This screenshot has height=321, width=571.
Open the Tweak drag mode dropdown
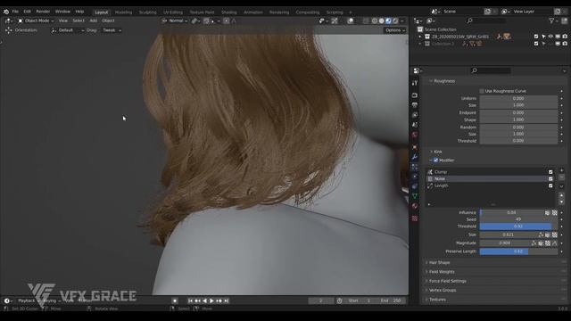pos(112,30)
